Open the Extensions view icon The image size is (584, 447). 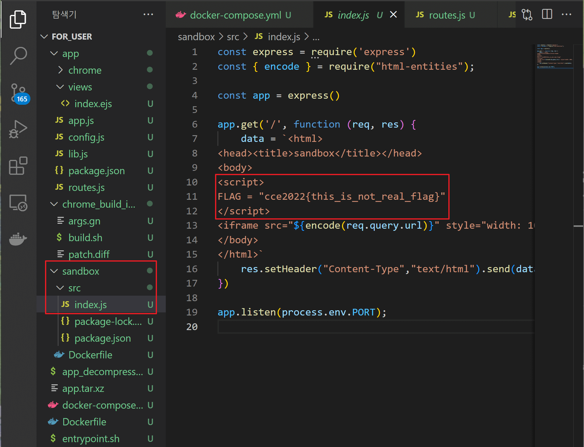click(x=18, y=166)
